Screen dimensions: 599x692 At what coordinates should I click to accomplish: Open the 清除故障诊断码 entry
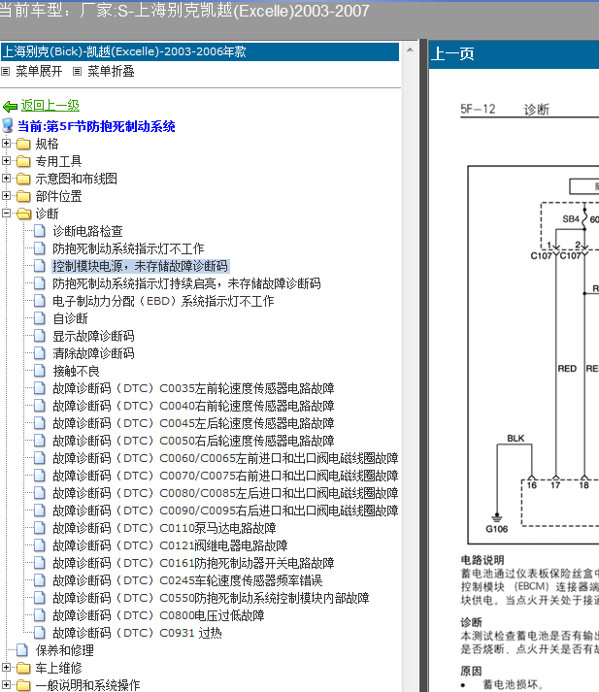pos(93,353)
